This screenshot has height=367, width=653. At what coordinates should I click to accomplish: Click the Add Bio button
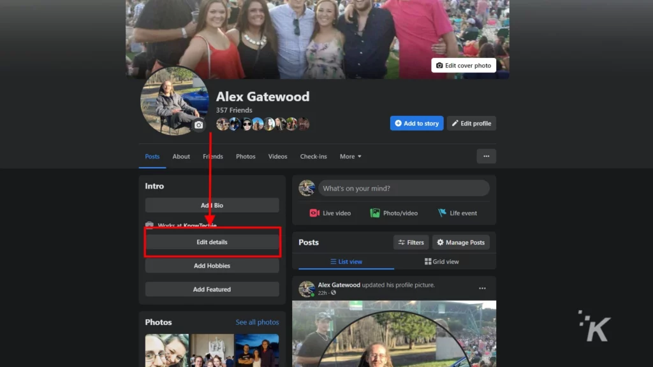click(x=212, y=205)
